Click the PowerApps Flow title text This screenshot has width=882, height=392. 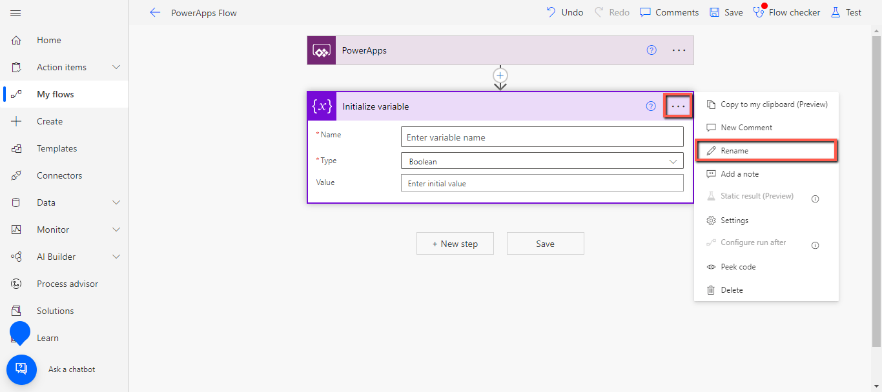204,13
